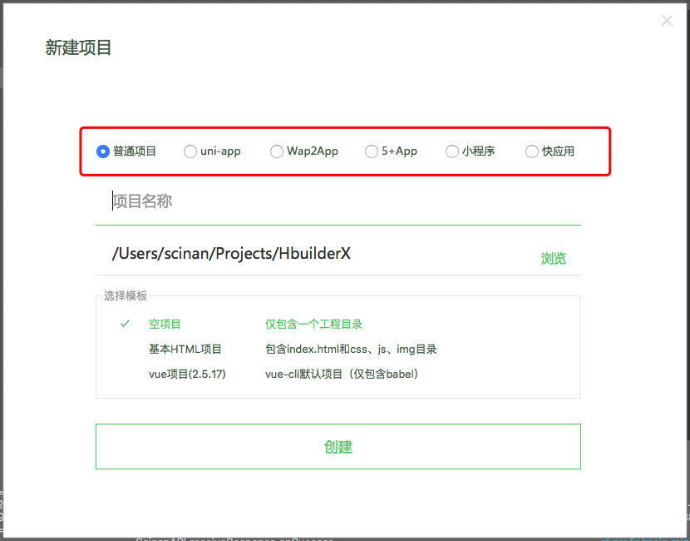Select the Wap2App radio option
This screenshot has width=690, height=541.
click(277, 151)
